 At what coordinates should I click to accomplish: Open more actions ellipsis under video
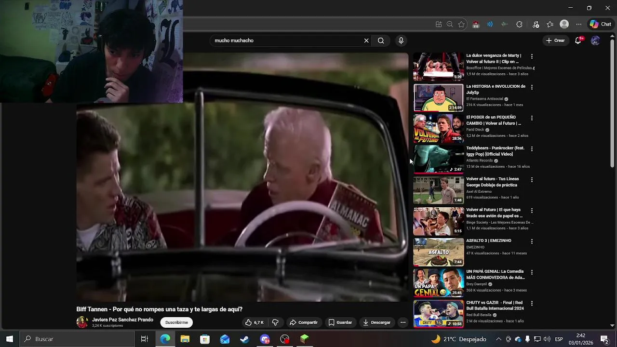(403, 322)
